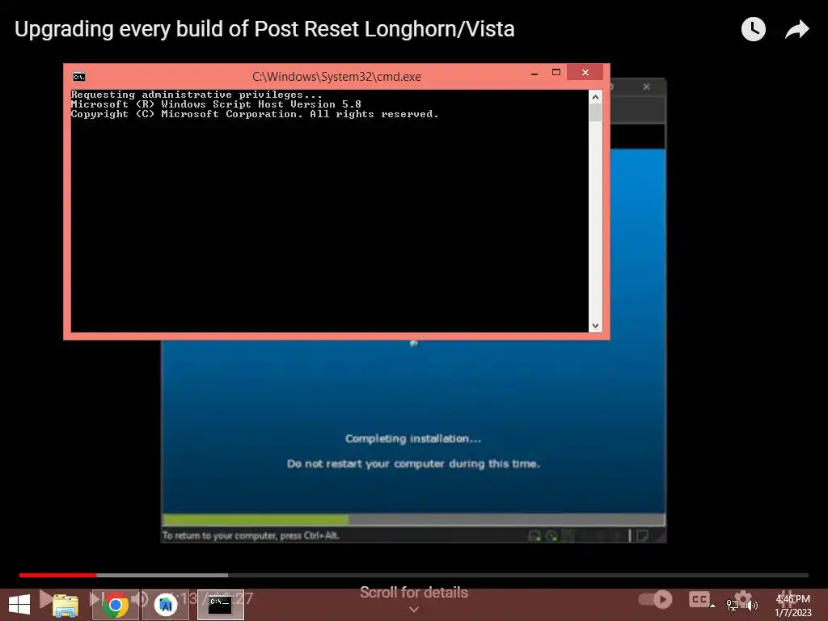Toggle the video autoplay switch

[x=655, y=599]
